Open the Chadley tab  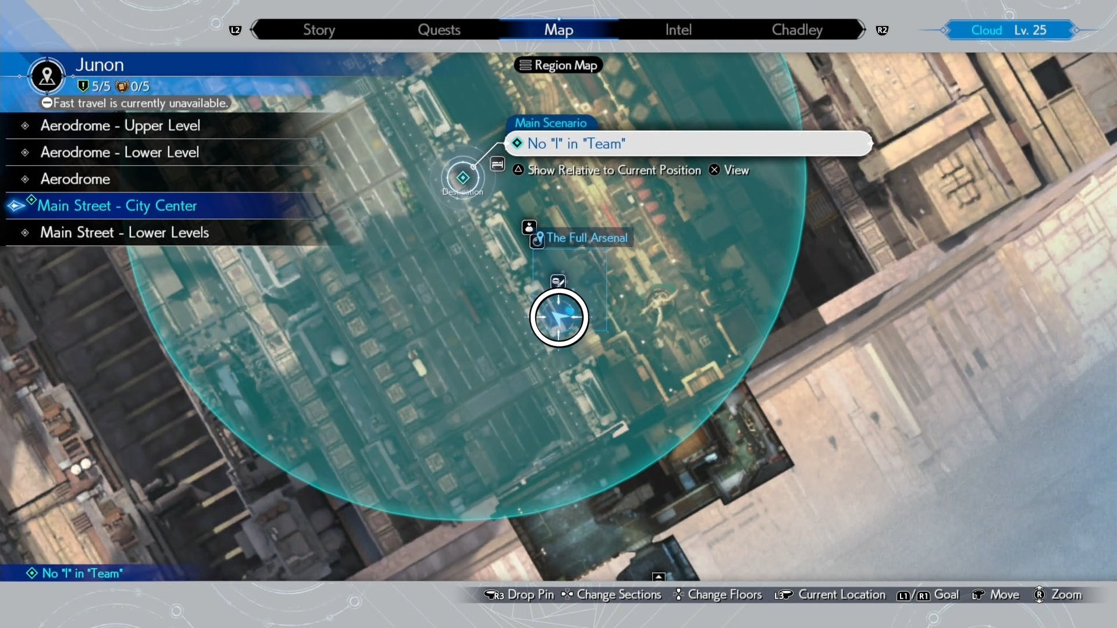[x=797, y=30]
